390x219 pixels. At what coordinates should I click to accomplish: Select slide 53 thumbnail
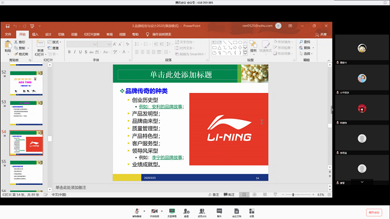tap(26, 113)
